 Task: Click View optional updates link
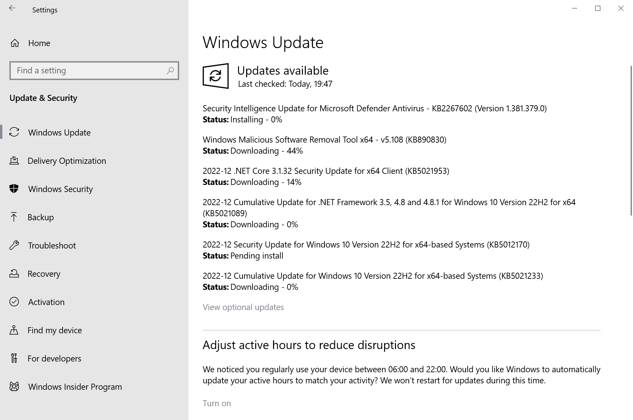pyautogui.click(x=243, y=307)
